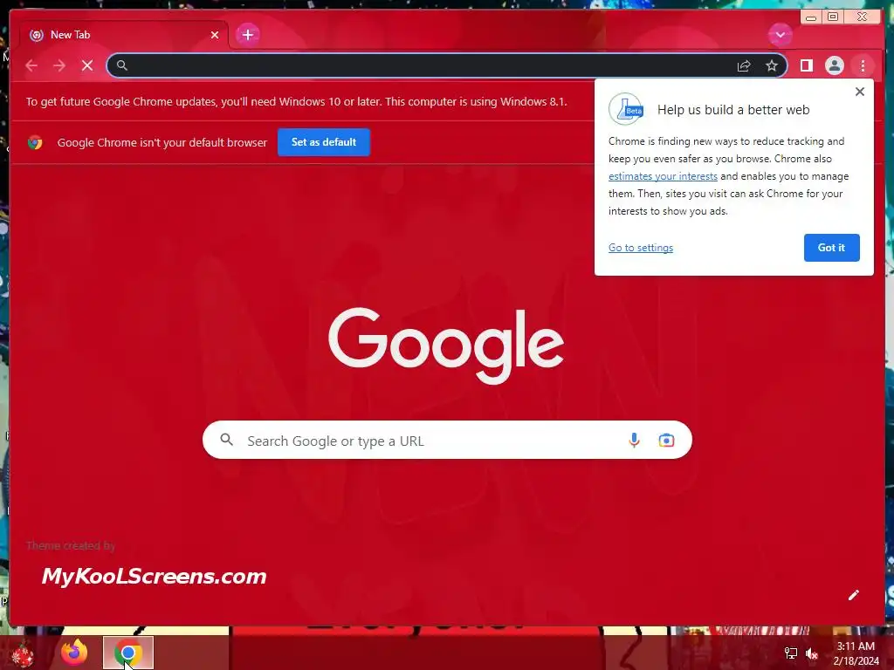This screenshot has height=670, width=894.
Task: Restore down the Chrome window
Action: (833, 17)
